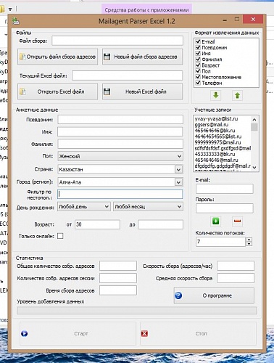Viewport: 274px width, 363px height.
Task: Click Открыть файл сбора адресов button
Action: (57, 57)
